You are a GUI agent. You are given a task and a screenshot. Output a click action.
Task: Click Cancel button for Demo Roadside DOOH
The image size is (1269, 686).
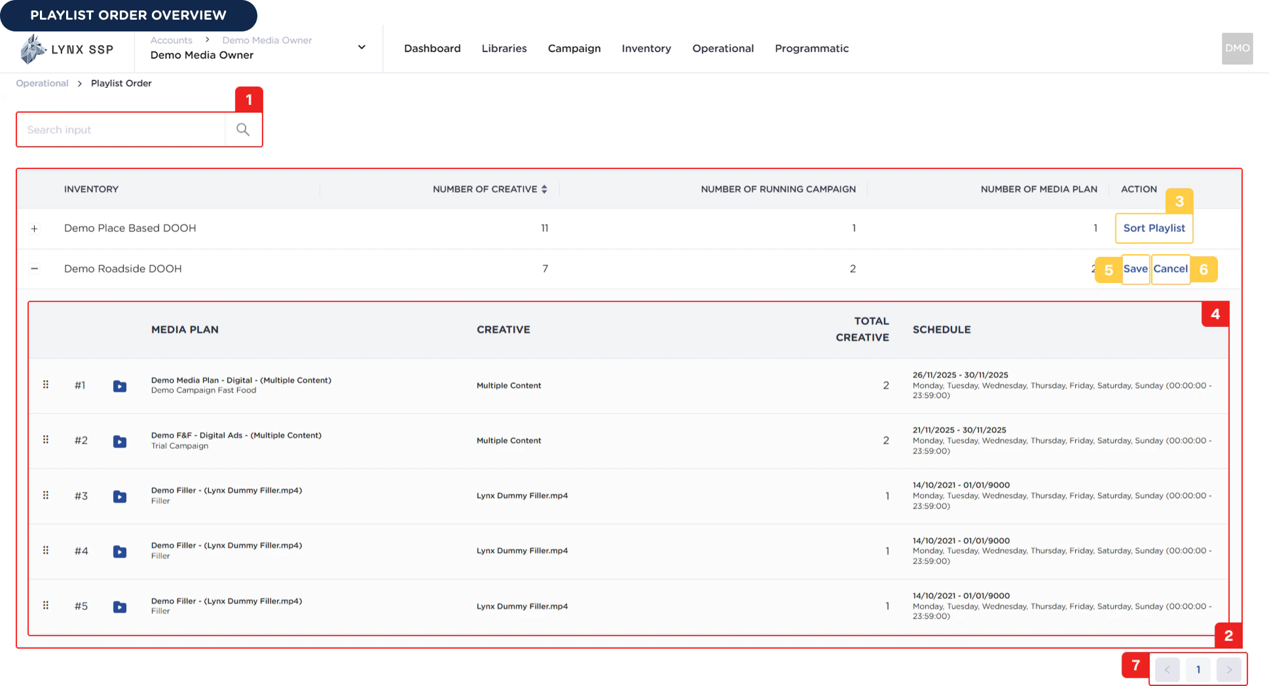pos(1170,269)
